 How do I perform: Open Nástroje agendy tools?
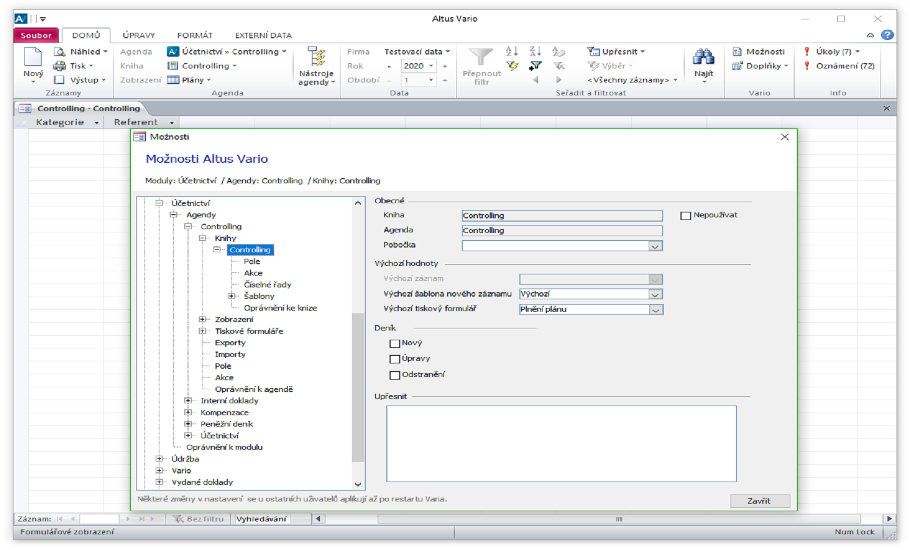(316, 66)
